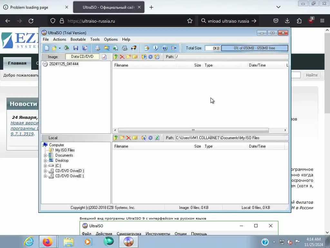Expand the CD/DVD Drive(D:) node
Screen dimensions: 330x248
pyautogui.click(x=45, y=171)
